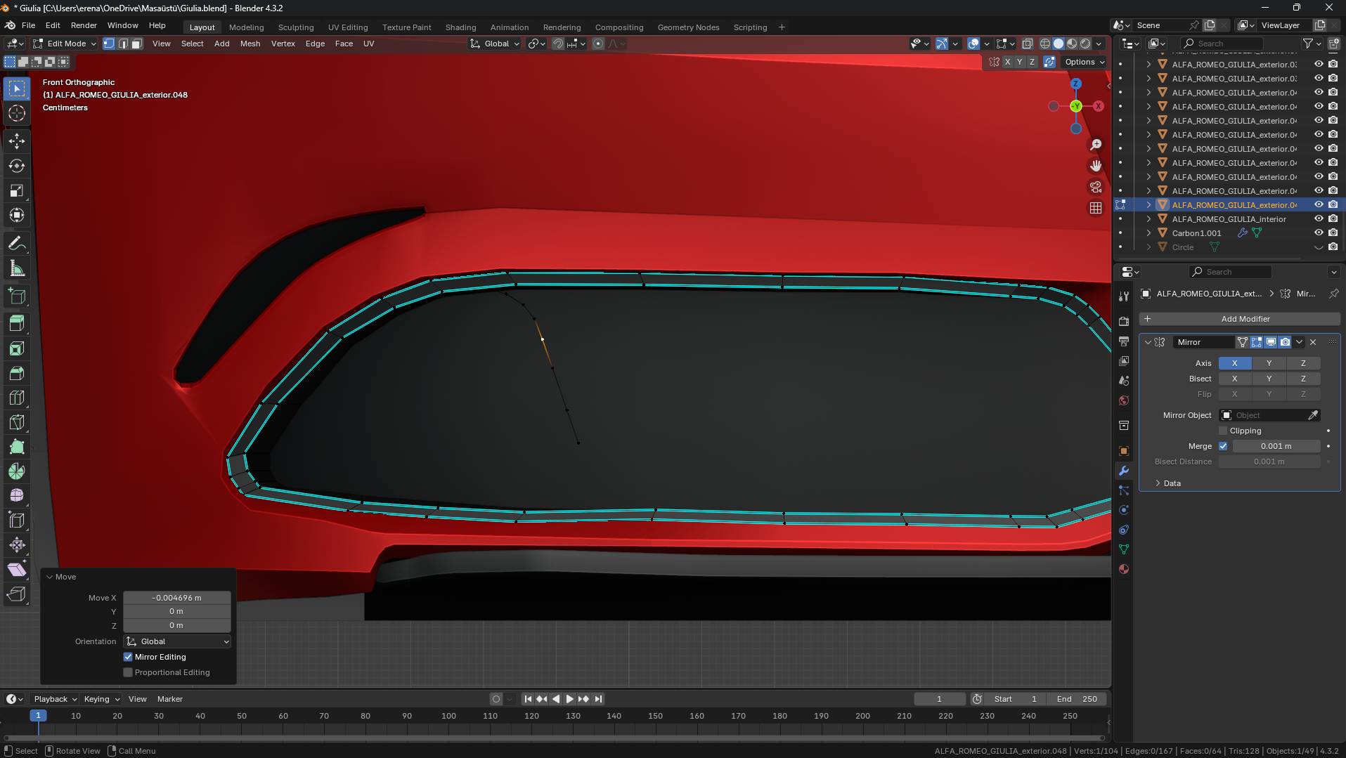Jump to the end frame

[x=598, y=699]
